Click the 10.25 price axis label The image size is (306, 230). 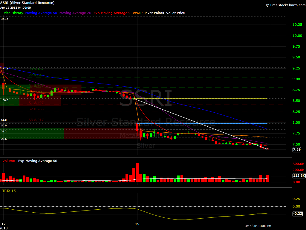point(297,25)
